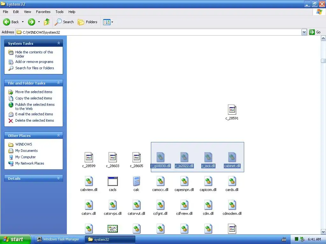Select the camocx.dll file icon
326x244 pixels.
point(160,181)
